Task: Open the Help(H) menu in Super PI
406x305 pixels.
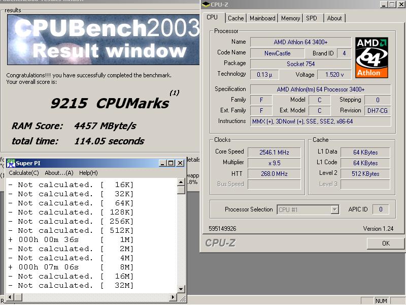Action: 88,173
